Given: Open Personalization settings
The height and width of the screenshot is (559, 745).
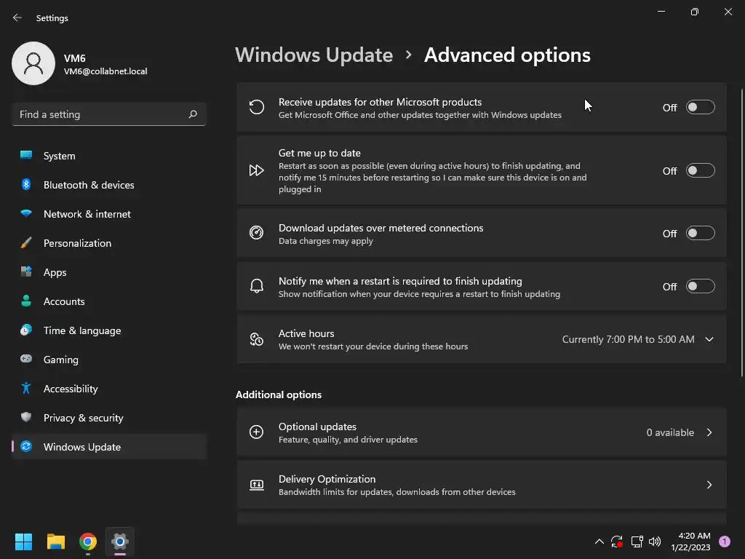Looking at the screenshot, I should pyautogui.click(x=109, y=243).
